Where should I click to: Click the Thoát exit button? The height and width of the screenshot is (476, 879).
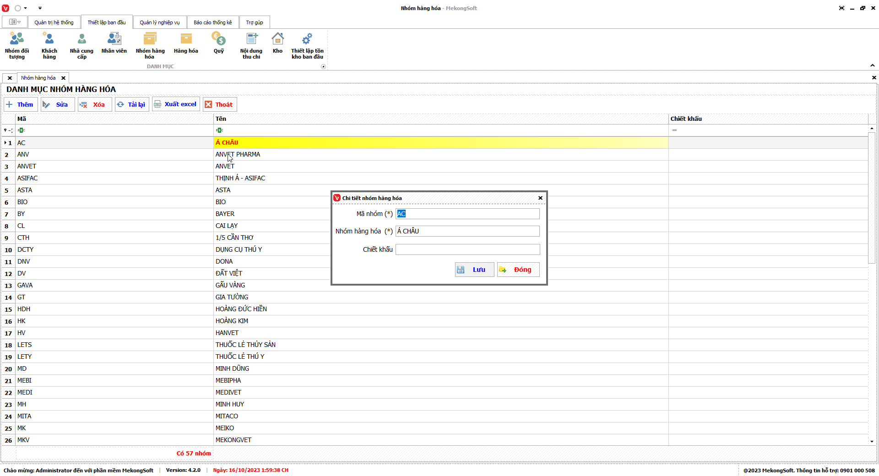point(220,104)
